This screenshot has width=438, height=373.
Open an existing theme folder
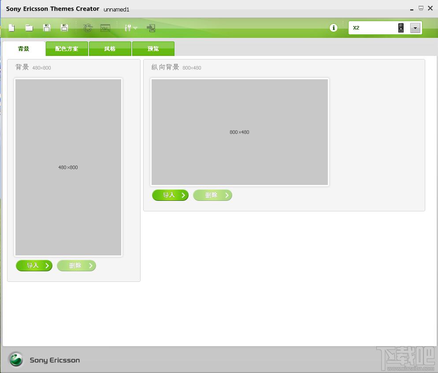tap(29, 28)
